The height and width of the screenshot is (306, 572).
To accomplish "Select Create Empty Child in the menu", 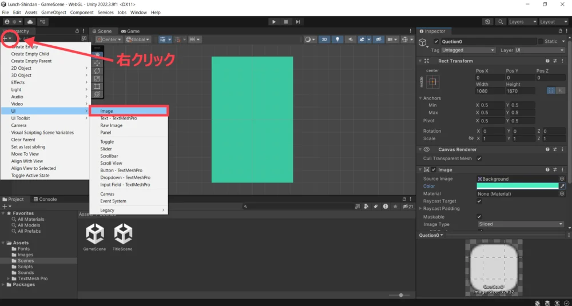I will tap(46, 54).
